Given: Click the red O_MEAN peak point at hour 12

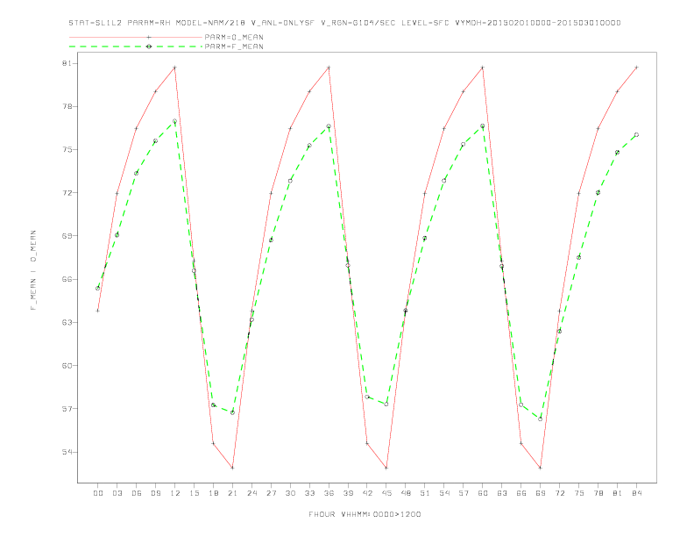Looking at the screenshot, I should click(175, 68).
